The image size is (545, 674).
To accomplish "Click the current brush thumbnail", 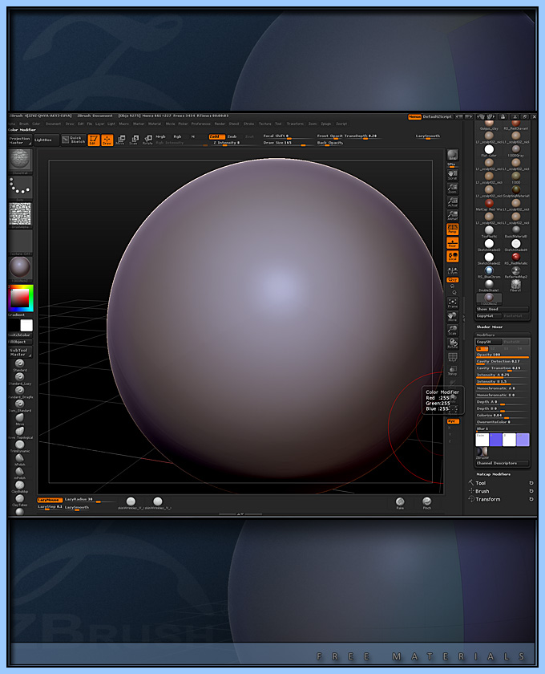I will point(20,160).
